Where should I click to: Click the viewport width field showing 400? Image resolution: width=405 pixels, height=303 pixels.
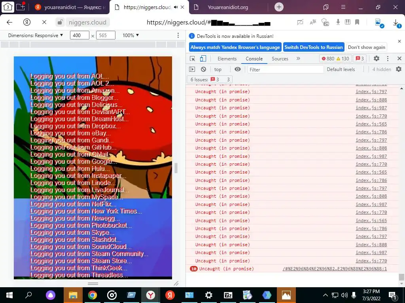coord(79,35)
